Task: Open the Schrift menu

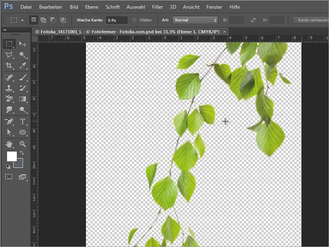Action: (113, 7)
